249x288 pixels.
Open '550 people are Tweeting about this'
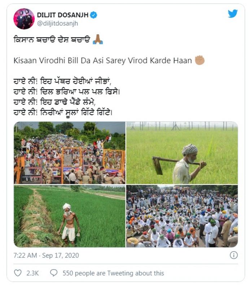(113, 273)
